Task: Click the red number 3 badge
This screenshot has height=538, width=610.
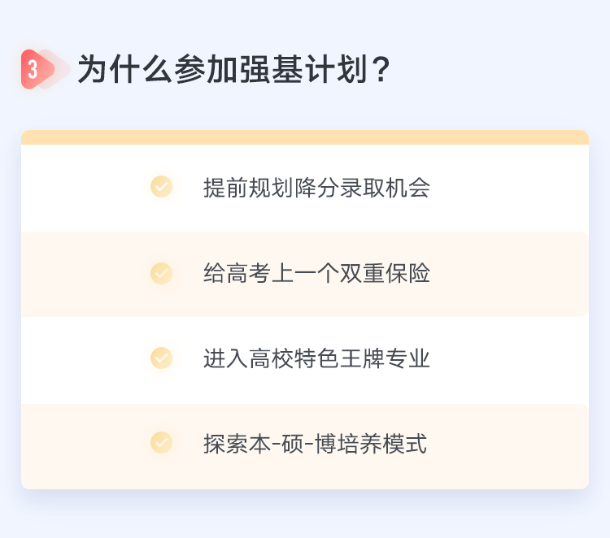Action: pyautogui.click(x=33, y=69)
